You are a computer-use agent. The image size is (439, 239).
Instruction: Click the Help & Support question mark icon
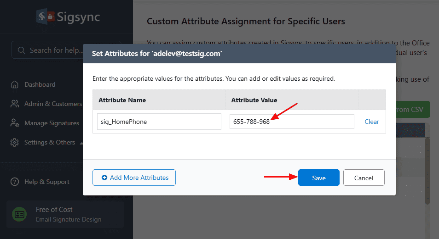(15, 182)
